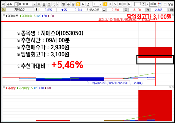The height and width of the screenshot is (123, 175).
Task: Open the 관 watchlist button
Action: click(44, 4)
